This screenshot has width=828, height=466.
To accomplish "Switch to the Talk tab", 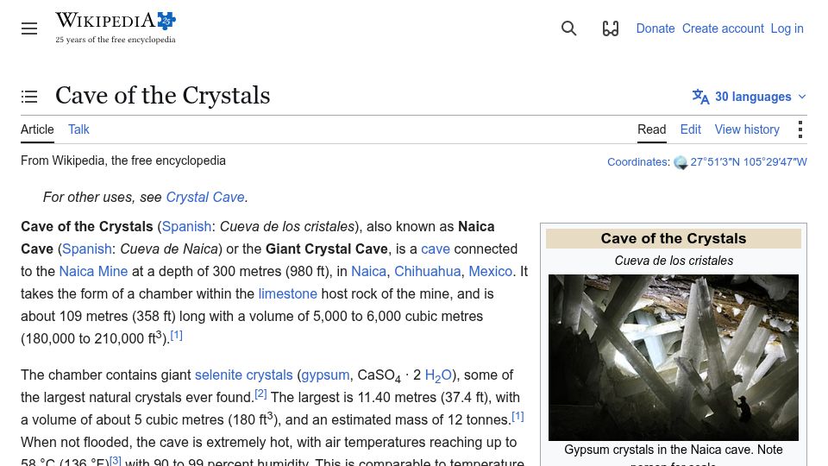I will coord(78,129).
